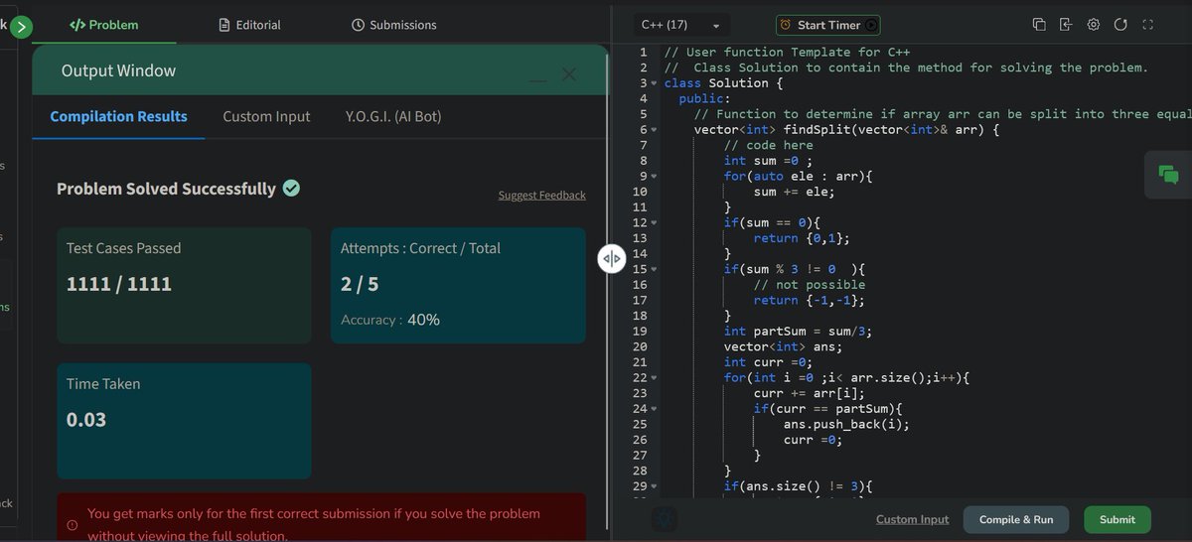Viewport: 1192px width, 542px height.
Task: Open the Editorial tab
Action: click(250, 25)
